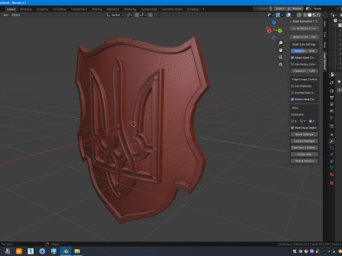Open the Scene properties tab icon

332,111
